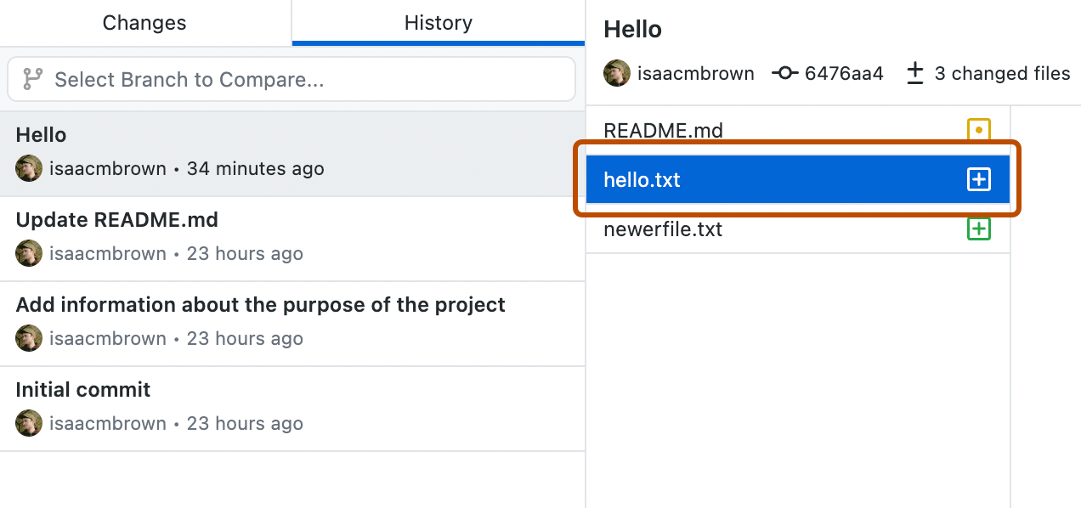Click the green plus icon beside newerfile.txt

(979, 229)
